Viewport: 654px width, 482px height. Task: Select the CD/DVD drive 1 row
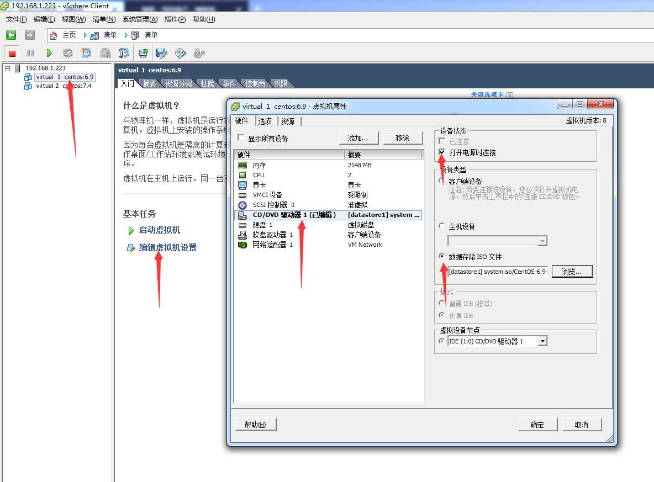coord(328,215)
